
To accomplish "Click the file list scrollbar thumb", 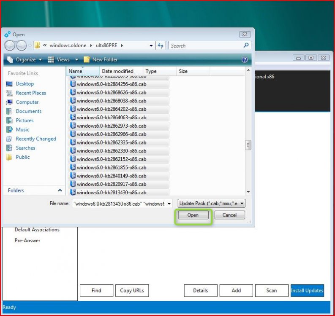I will [x=248, y=145].
